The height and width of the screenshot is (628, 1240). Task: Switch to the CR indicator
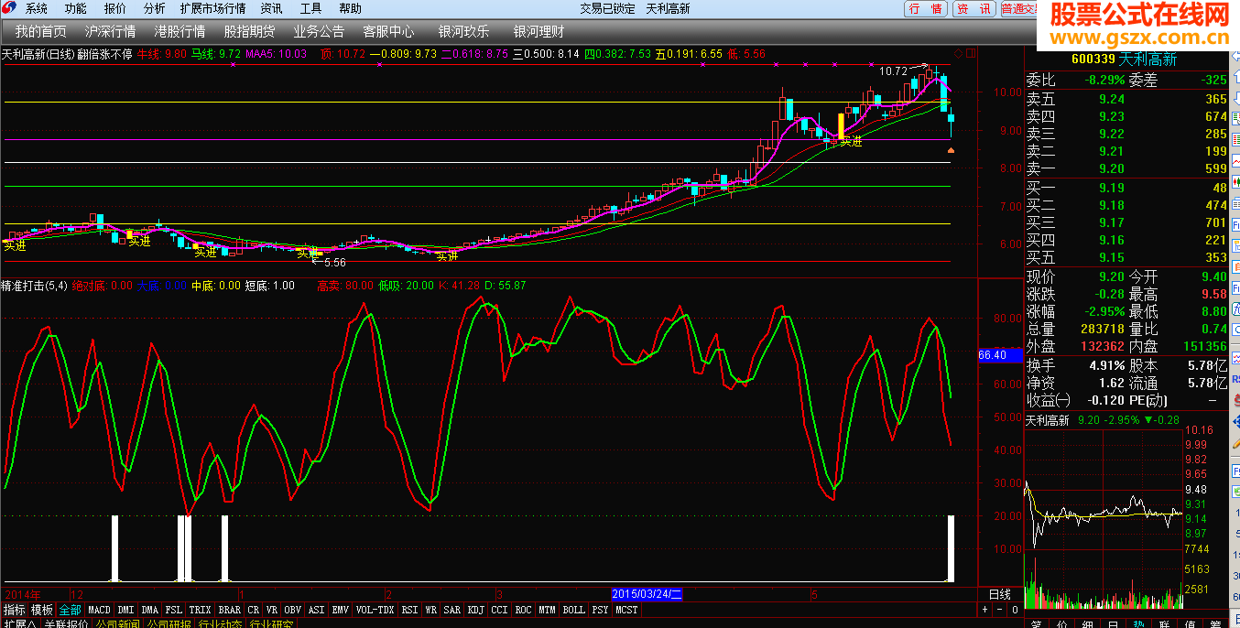point(254,610)
